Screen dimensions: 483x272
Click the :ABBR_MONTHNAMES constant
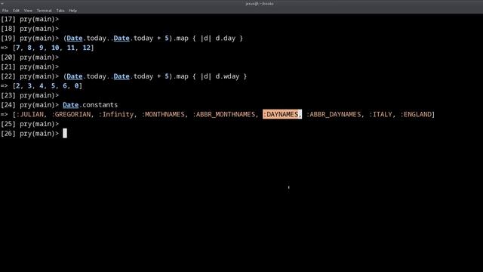click(x=224, y=114)
